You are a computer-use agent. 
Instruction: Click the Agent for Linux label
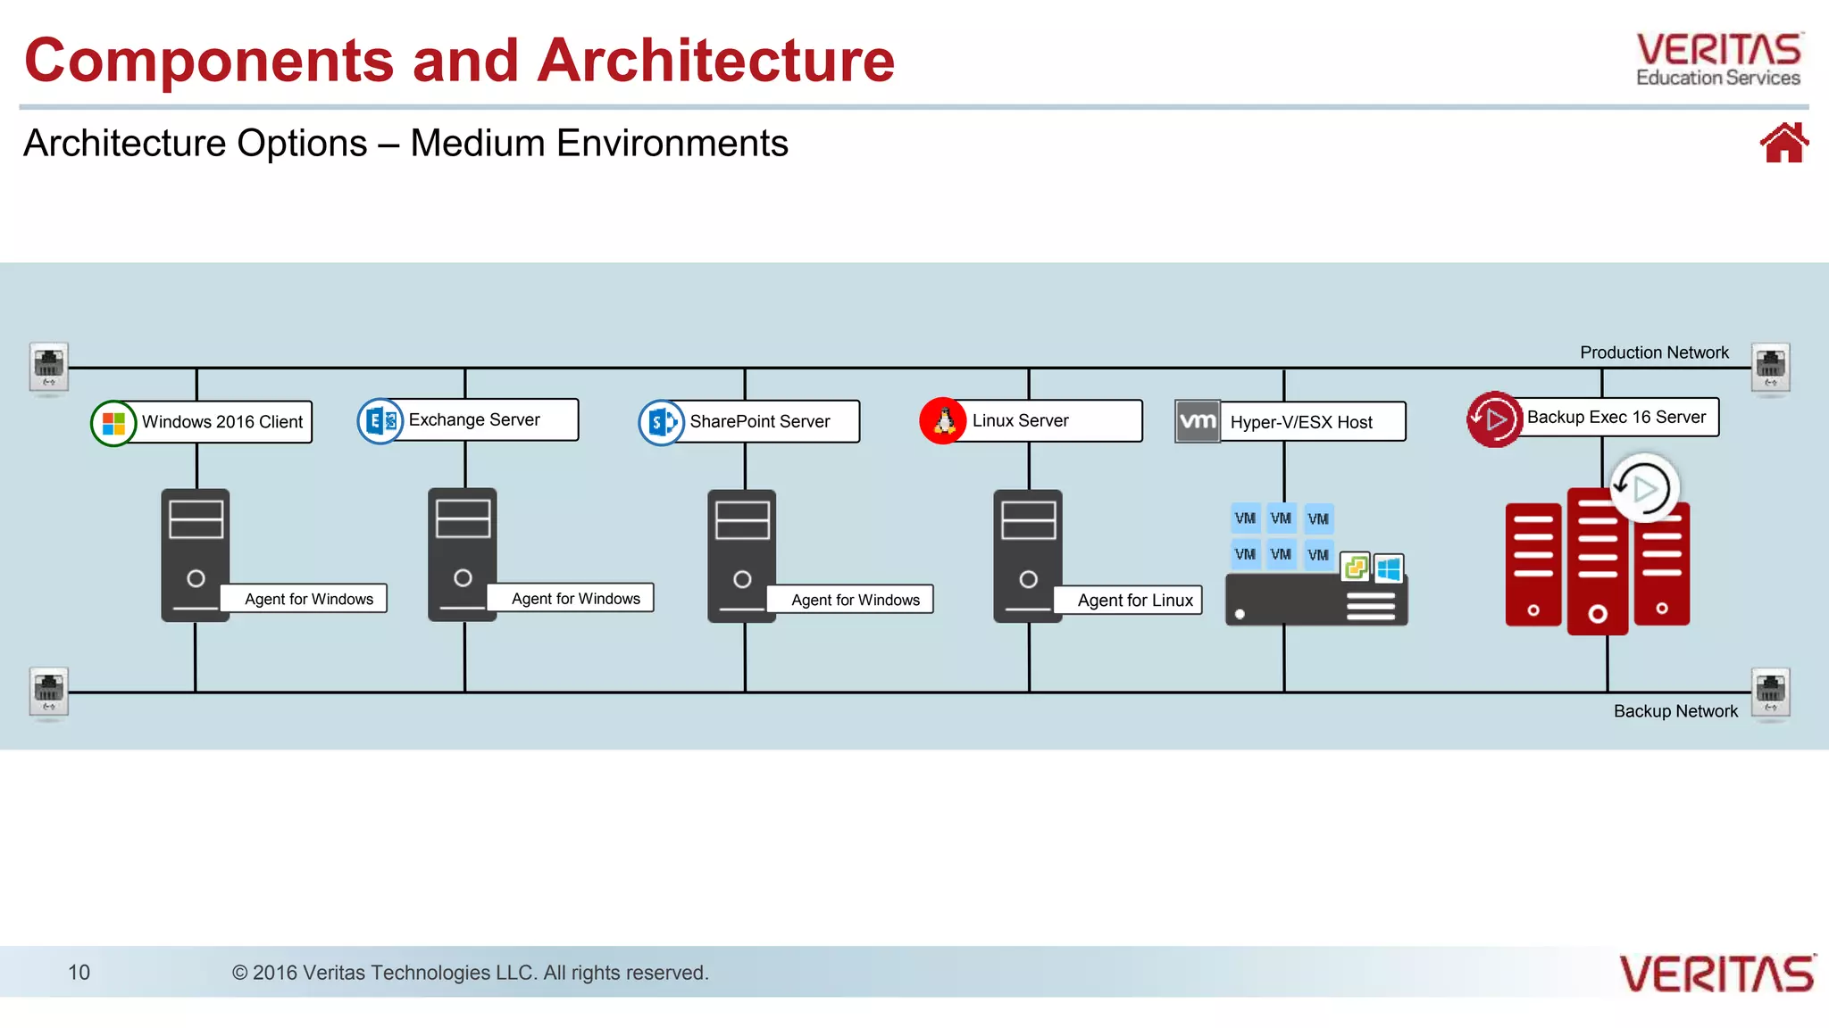coord(1134,601)
